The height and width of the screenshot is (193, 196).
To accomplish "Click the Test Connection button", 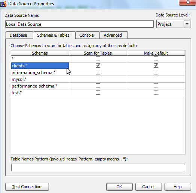I will (x=27, y=187).
